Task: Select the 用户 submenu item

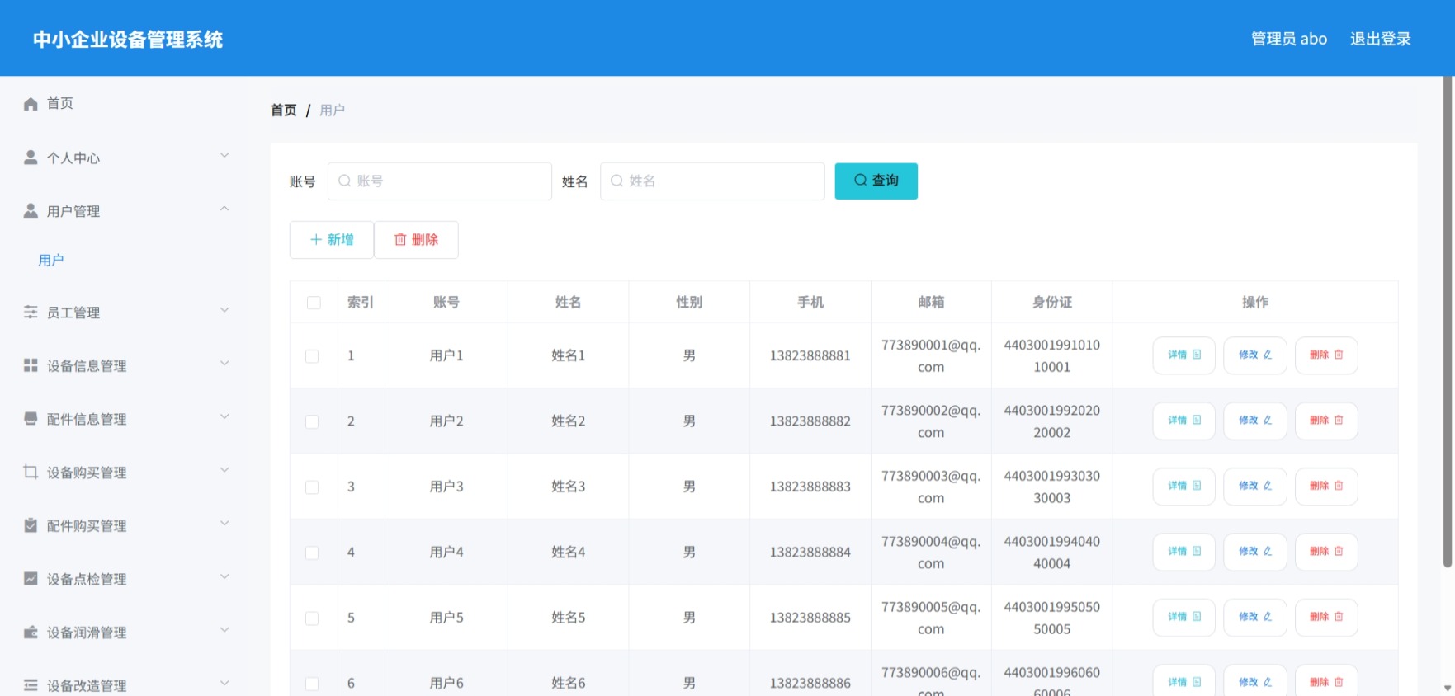Action: 51,261
